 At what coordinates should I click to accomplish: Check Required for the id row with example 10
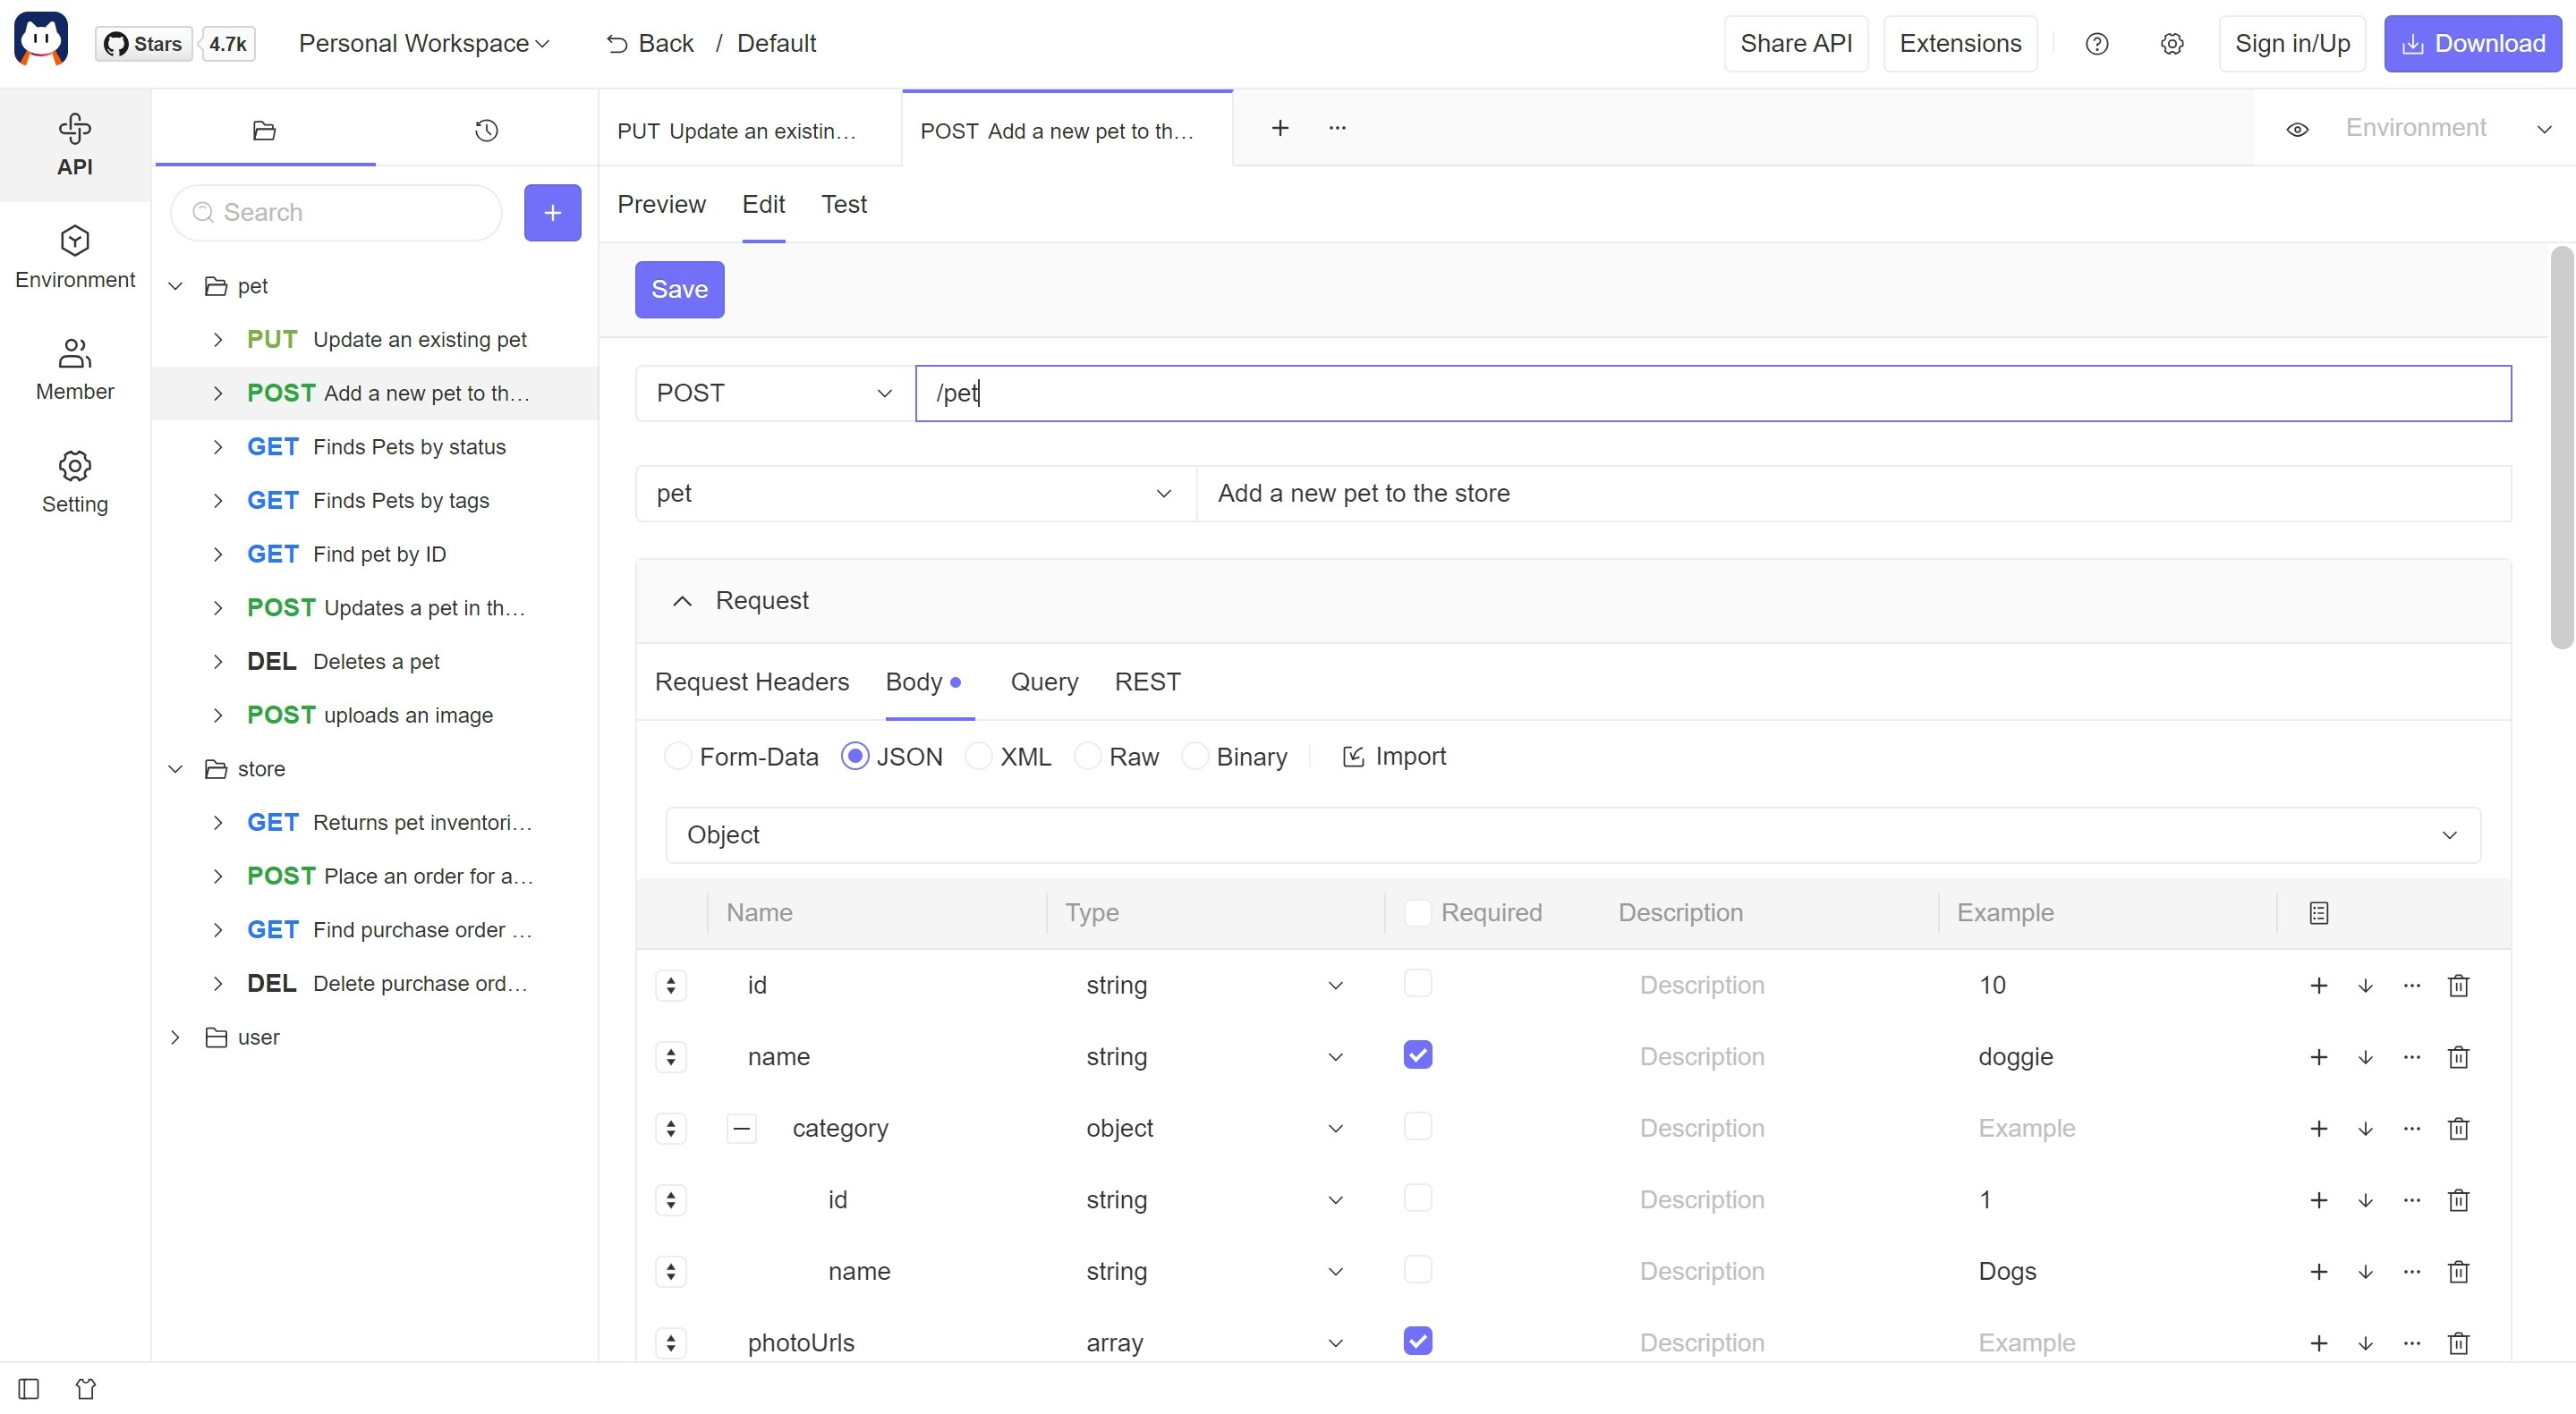click(x=1417, y=985)
